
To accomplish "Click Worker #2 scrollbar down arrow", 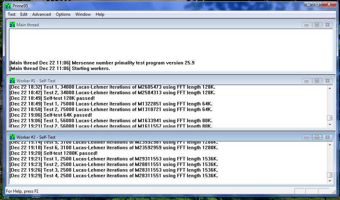I will (330, 181).
